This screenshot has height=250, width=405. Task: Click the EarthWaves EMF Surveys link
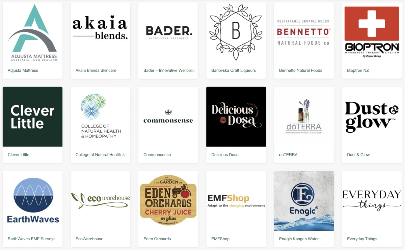point(31,239)
